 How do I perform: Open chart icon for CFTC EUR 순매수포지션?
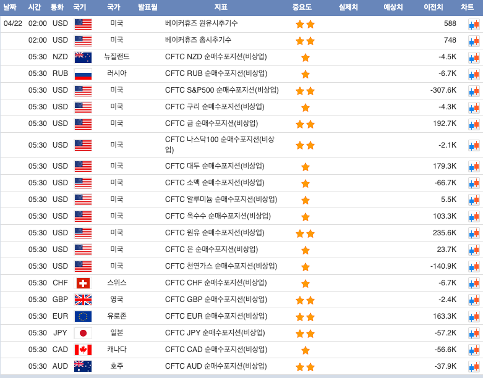click(x=474, y=317)
